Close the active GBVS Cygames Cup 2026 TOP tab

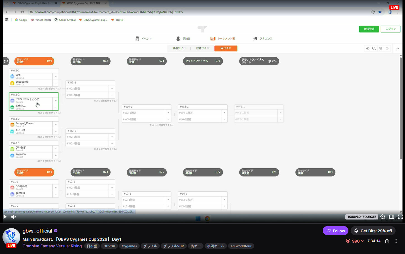tap(105, 3)
